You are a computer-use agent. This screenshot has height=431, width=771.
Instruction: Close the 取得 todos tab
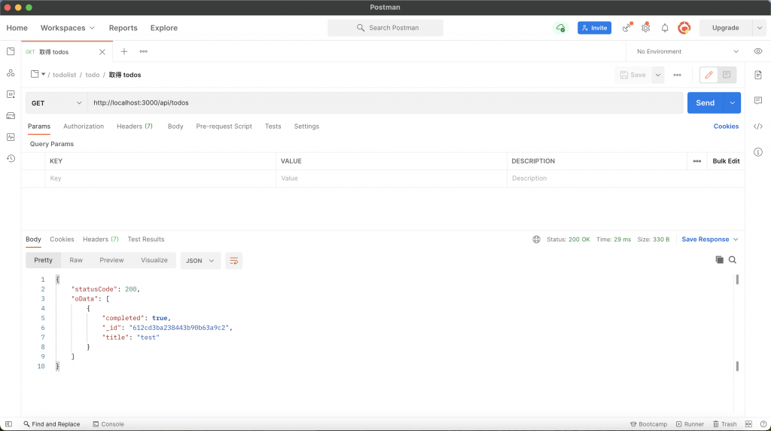click(x=102, y=52)
